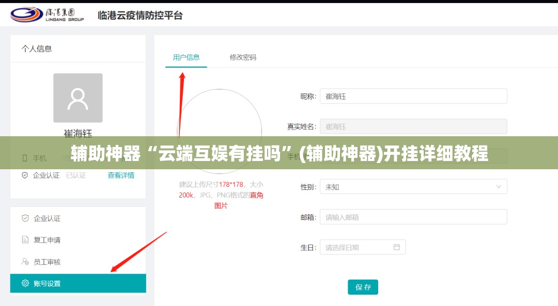
Task: Click the disabled 真实姓名 field
Action: (413, 126)
